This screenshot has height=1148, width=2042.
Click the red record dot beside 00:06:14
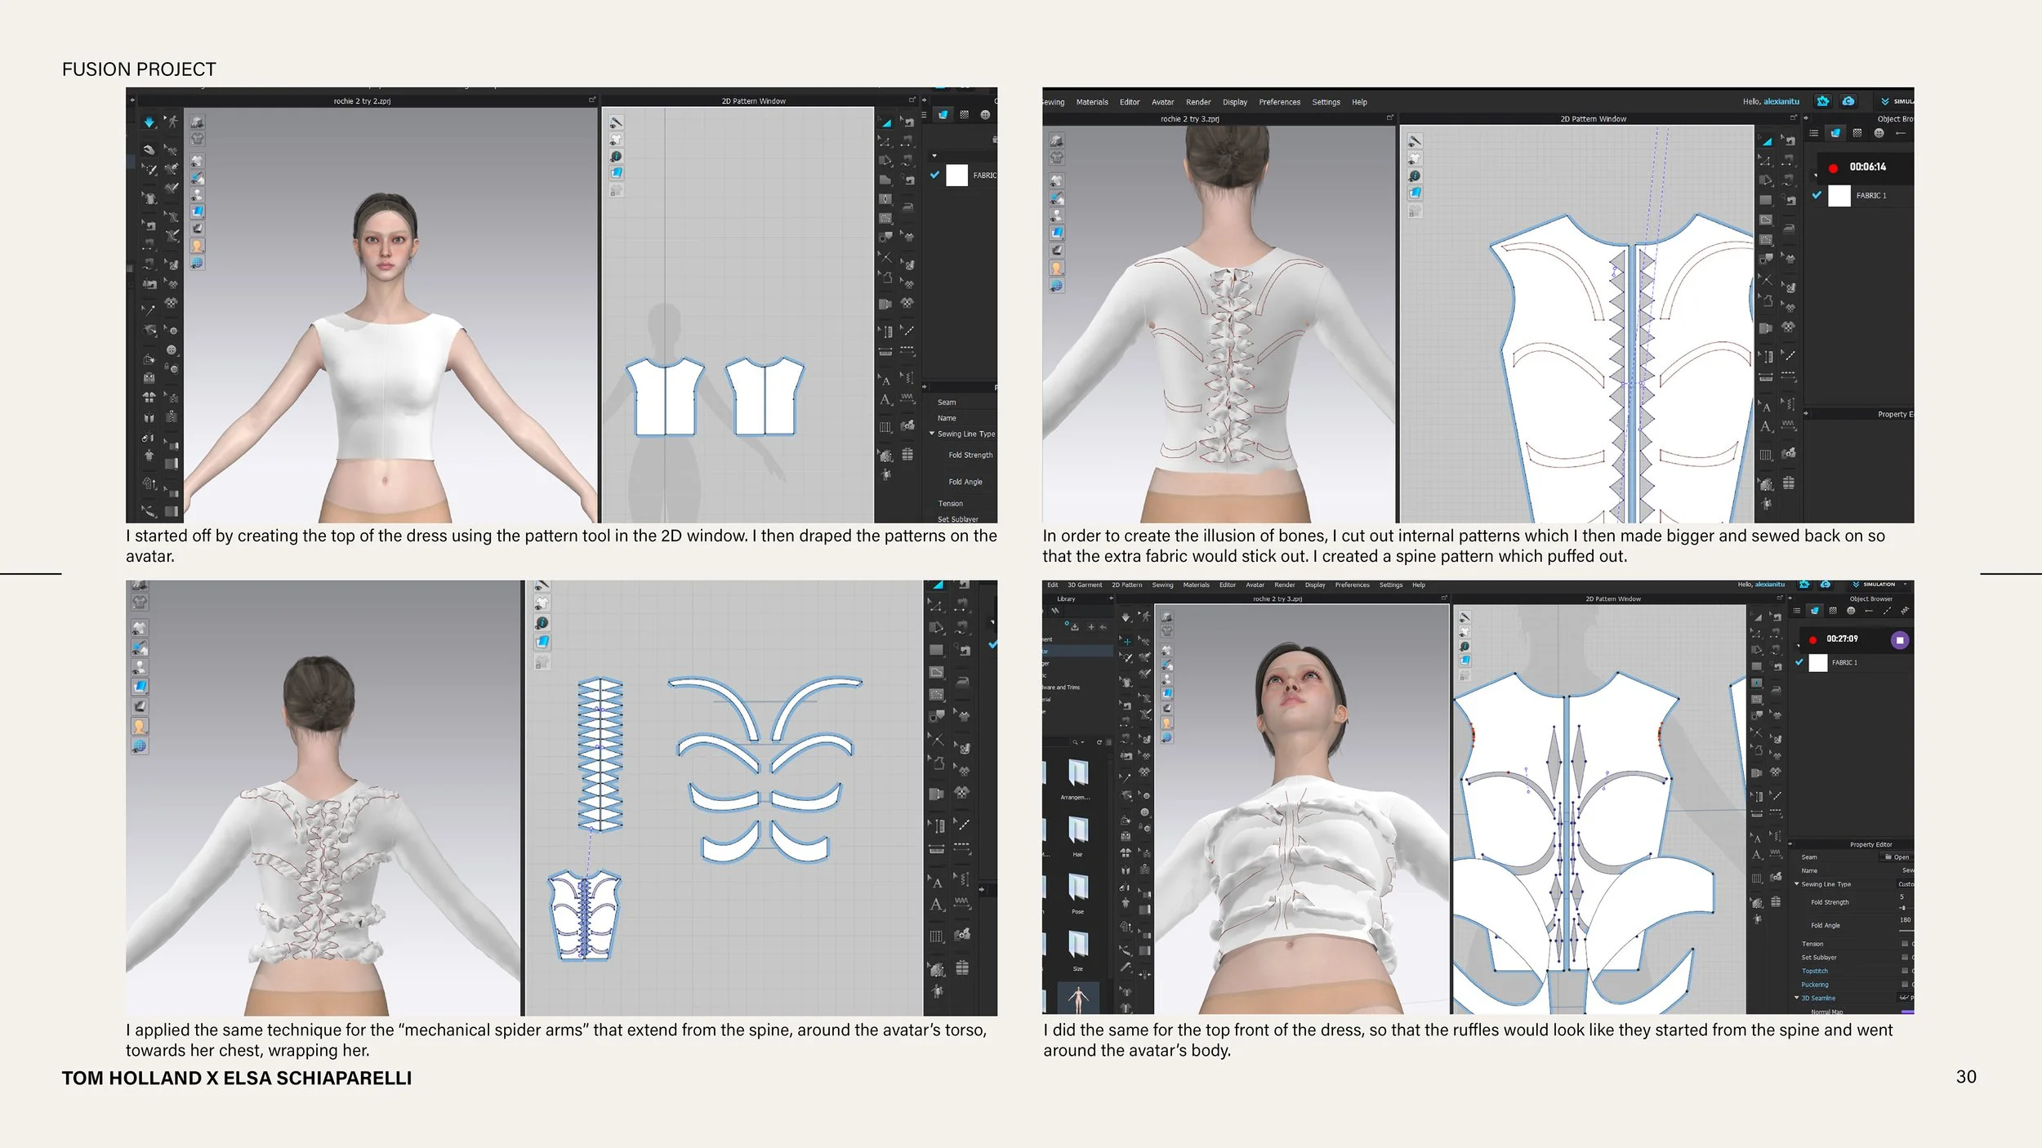pyautogui.click(x=1833, y=167)
